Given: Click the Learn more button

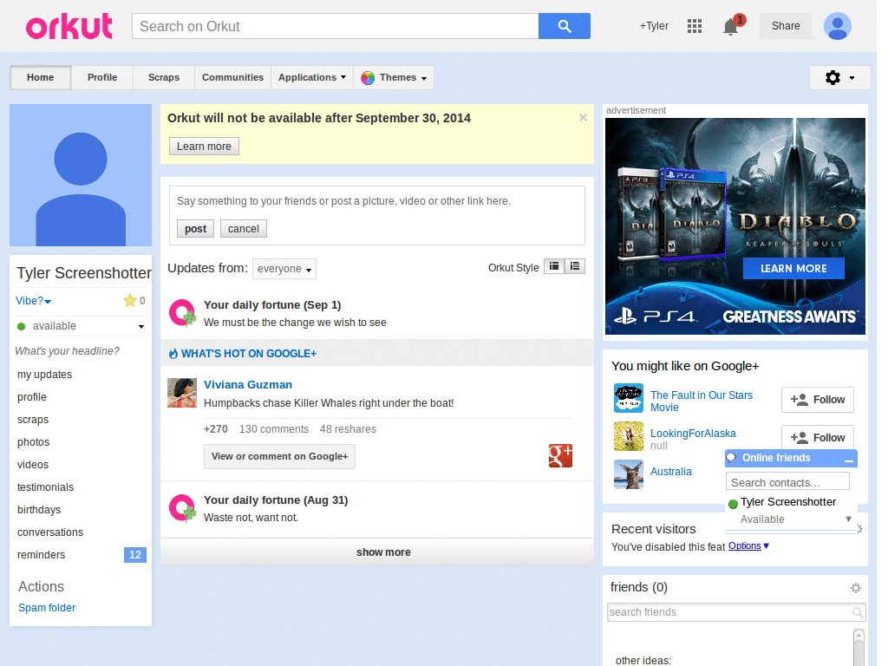Looking at the screenshot, I should click(204, 146).
